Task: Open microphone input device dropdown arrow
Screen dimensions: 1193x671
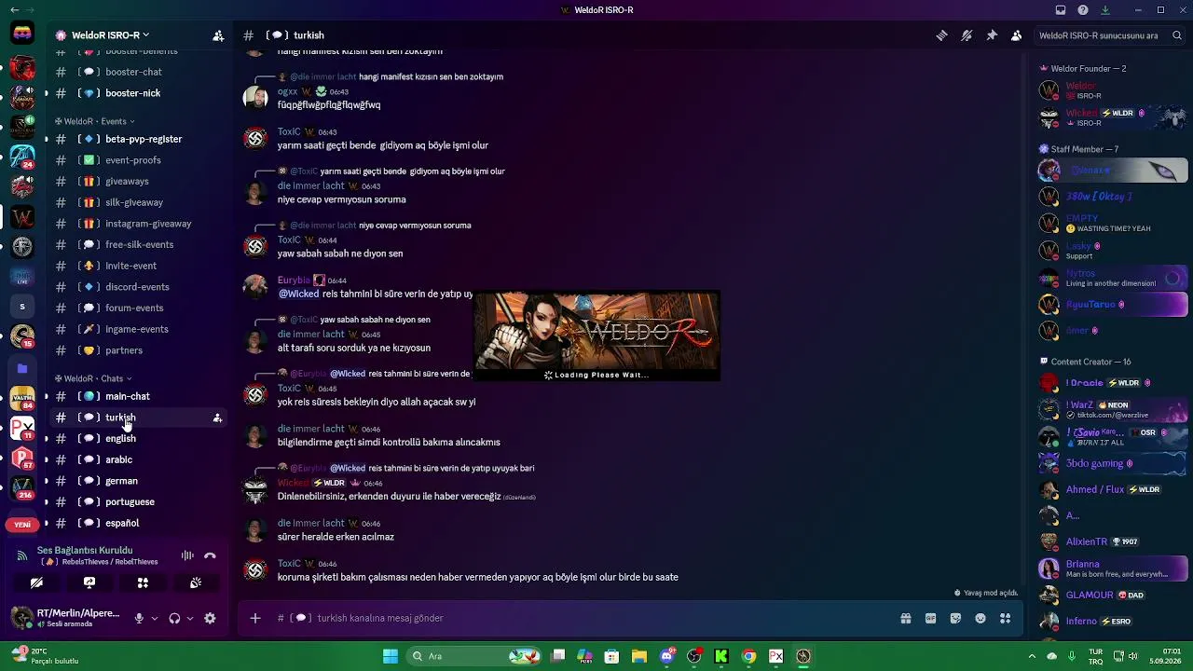Action: point(155,618)
